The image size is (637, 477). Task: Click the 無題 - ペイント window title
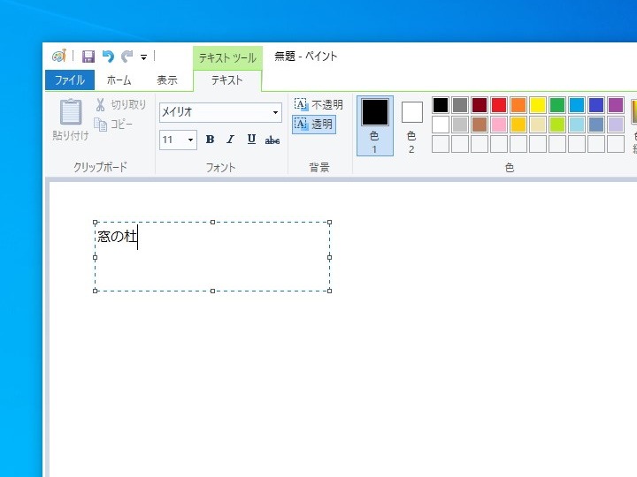pyautogui.click(x=306, y=56)
